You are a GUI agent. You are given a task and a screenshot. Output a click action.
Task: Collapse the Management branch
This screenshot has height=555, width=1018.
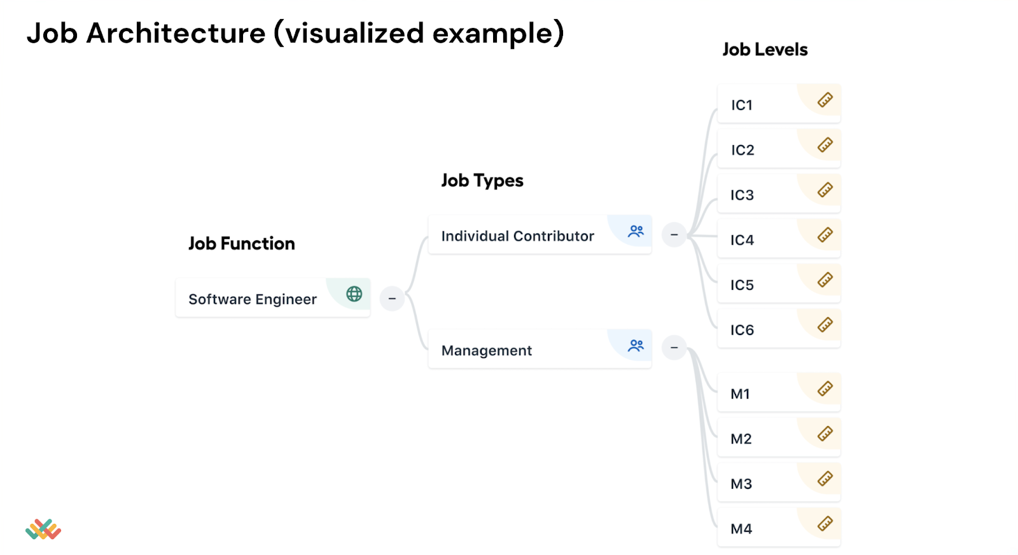click(x=674, y=348)
